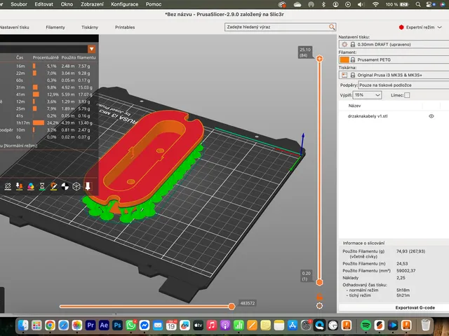Click the '1h17m' time row in legend
Viewport: 449px width, 336px height.
click(23, 123)
